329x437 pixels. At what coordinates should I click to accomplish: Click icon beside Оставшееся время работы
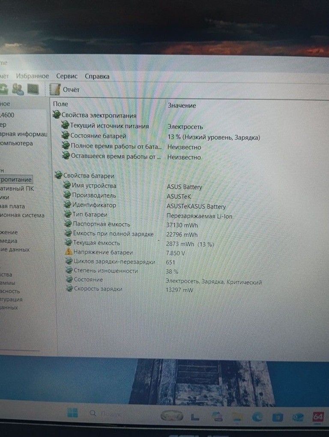point(66,155)
